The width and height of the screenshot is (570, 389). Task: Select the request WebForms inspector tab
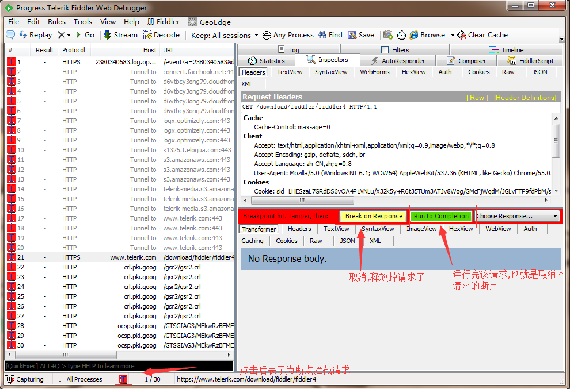tap(374, 72)
